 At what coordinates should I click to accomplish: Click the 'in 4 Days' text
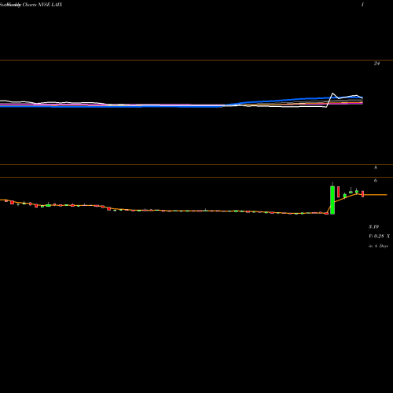tap(378, 246)
